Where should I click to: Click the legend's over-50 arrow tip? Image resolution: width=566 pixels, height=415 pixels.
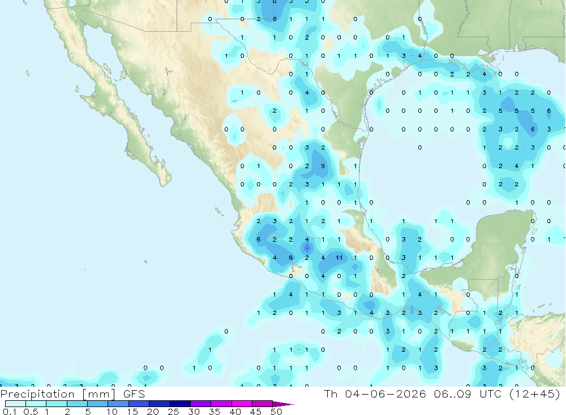coord(284,404)
